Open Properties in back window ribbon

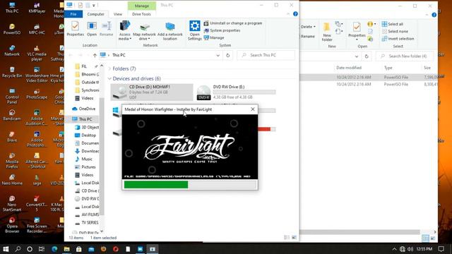click(x=357, y=31)
